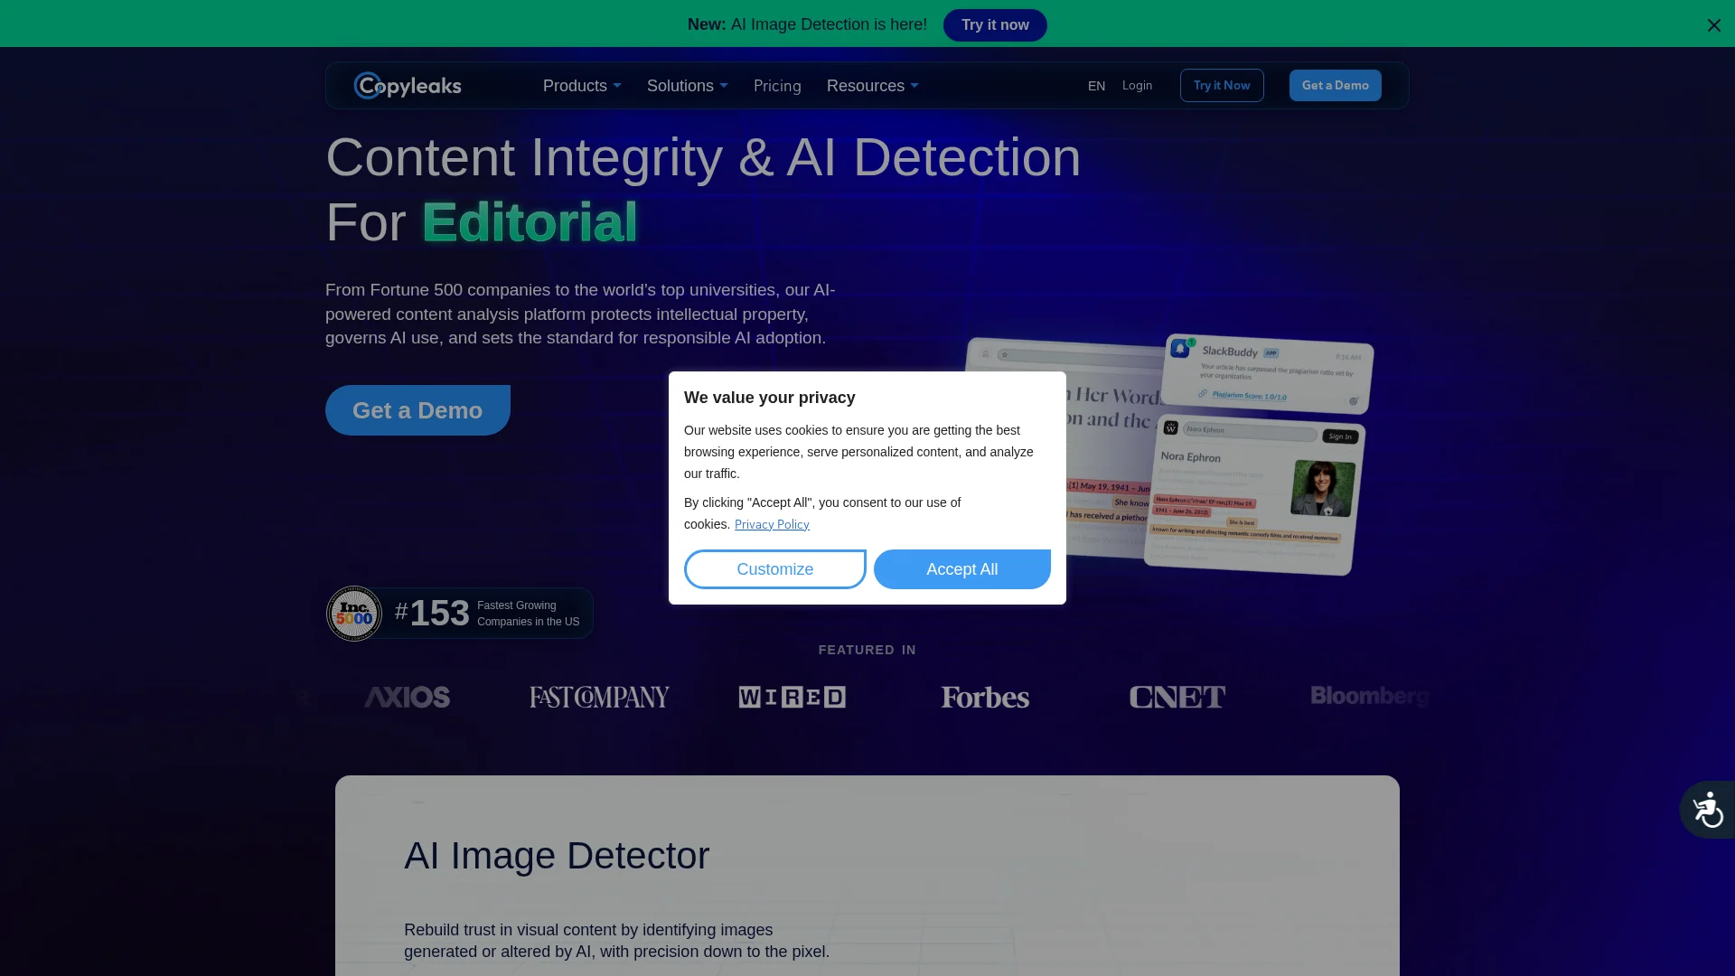Image resolution: width=1735 pixels, height=976 pixels.
Task: Click the CNET logo
Action: point(1177,697)
